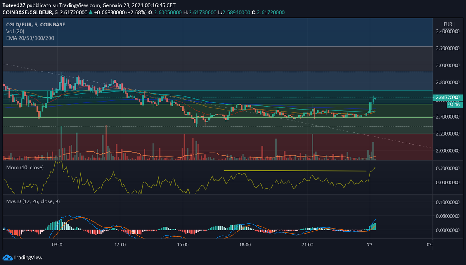466x265 pixels.
Task: Select the MACD (12, 26, close, 9) label
Action: [x=33, y=201]
